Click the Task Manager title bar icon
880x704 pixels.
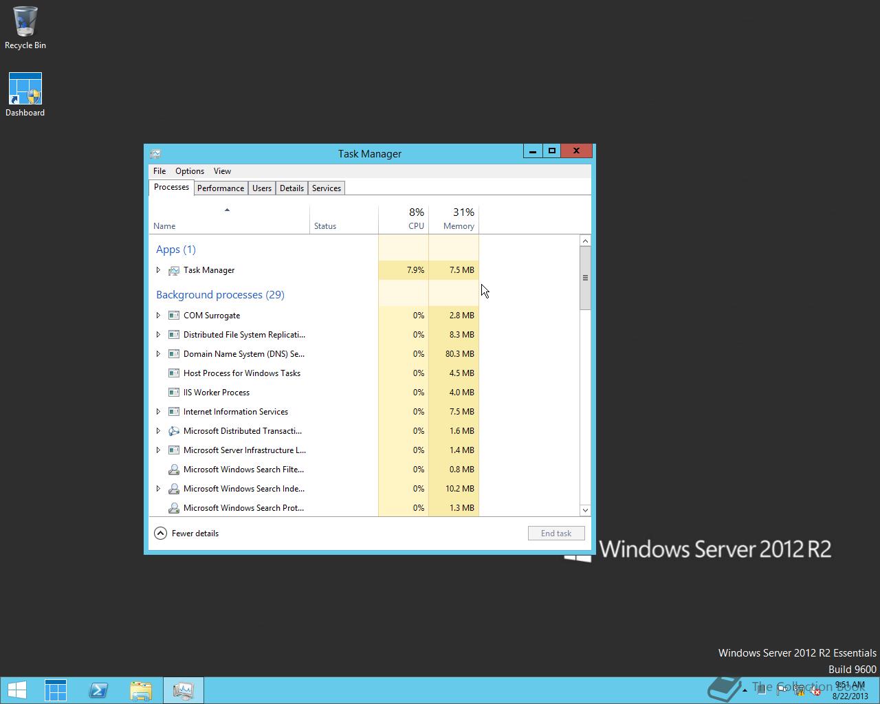click(x=156, y=153)
